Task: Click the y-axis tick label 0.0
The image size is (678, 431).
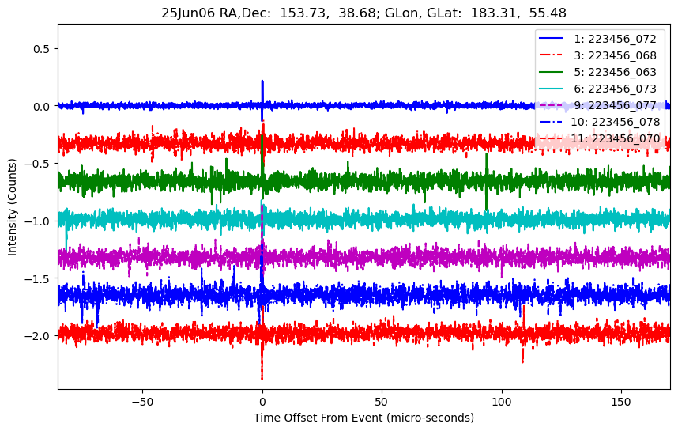Action: click(x=43, y=107)
